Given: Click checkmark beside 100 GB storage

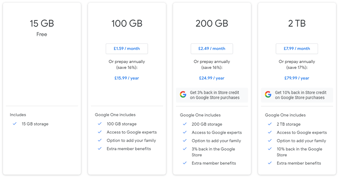Looking at the screenshot, I should 99,124.
